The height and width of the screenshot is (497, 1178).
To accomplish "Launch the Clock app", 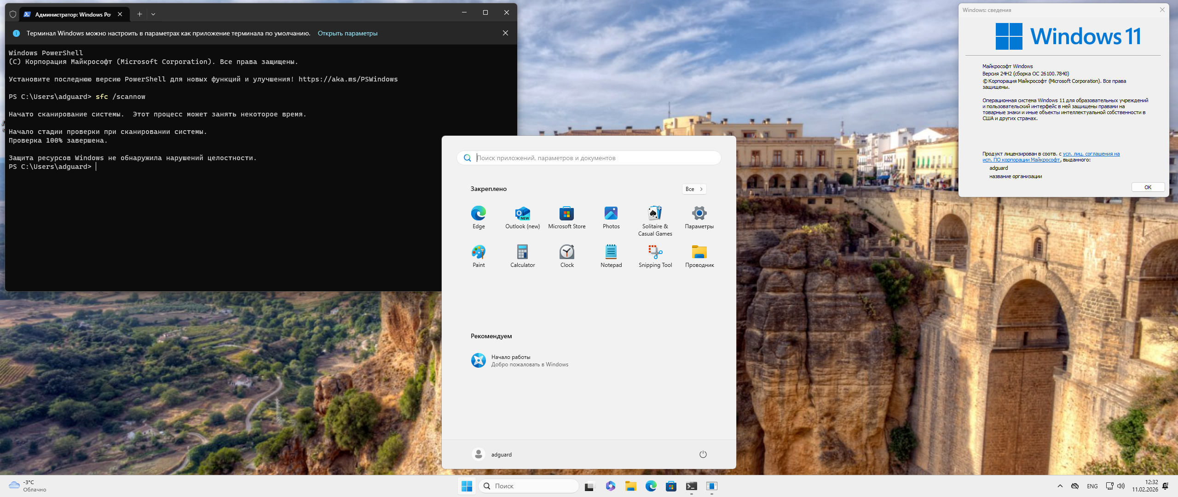I will tap(566, 252).
